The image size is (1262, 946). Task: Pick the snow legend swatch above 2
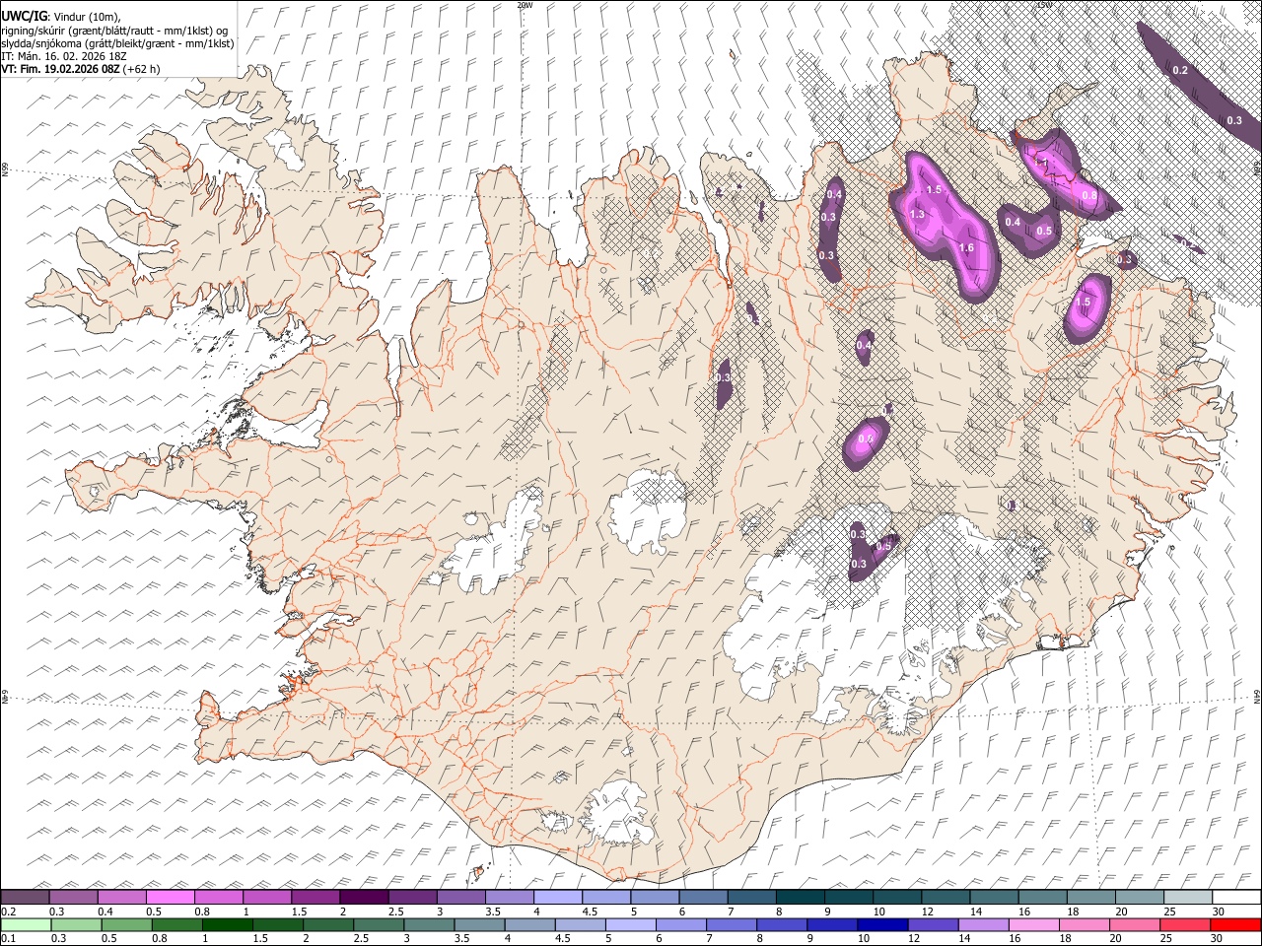point(364,897)
